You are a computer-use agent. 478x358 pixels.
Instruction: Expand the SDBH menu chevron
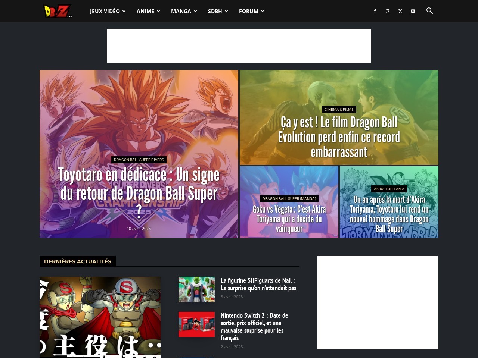click(226, 11)
